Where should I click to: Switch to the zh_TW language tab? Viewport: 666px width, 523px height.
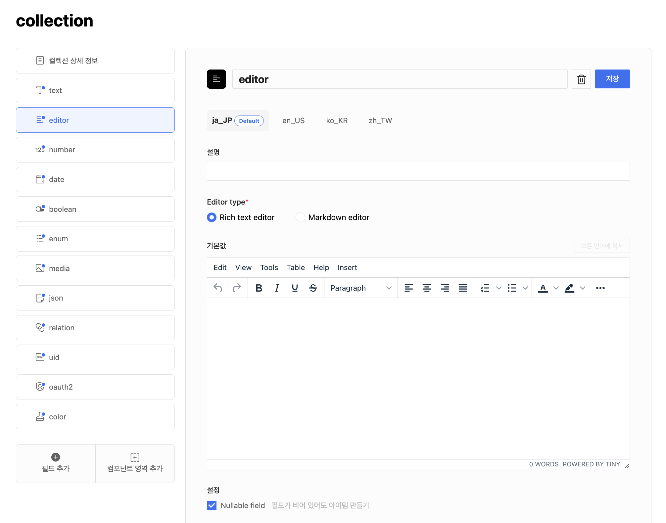[x=380, y=120]
